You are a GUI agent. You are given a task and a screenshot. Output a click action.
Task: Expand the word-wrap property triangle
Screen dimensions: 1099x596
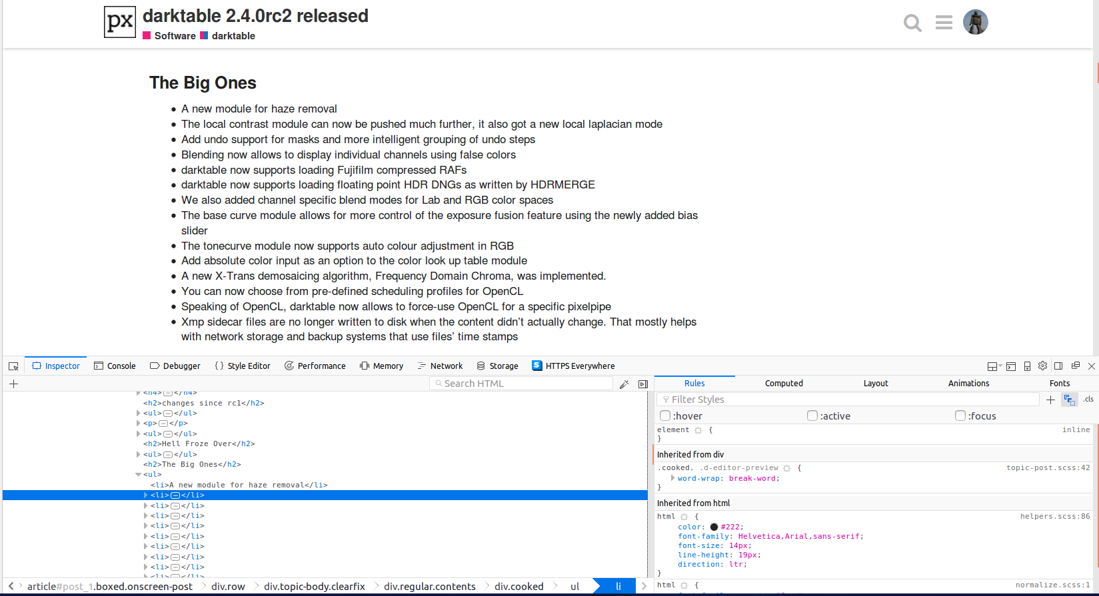672,478
